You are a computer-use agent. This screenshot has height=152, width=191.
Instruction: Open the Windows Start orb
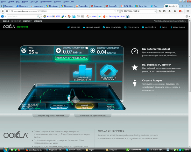[x=6, y=150]
